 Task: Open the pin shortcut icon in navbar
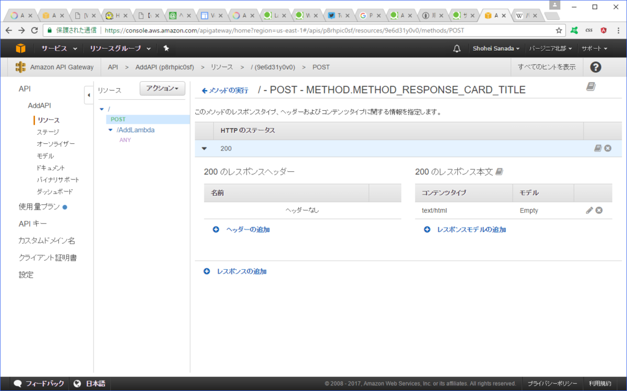click(166, 48)
